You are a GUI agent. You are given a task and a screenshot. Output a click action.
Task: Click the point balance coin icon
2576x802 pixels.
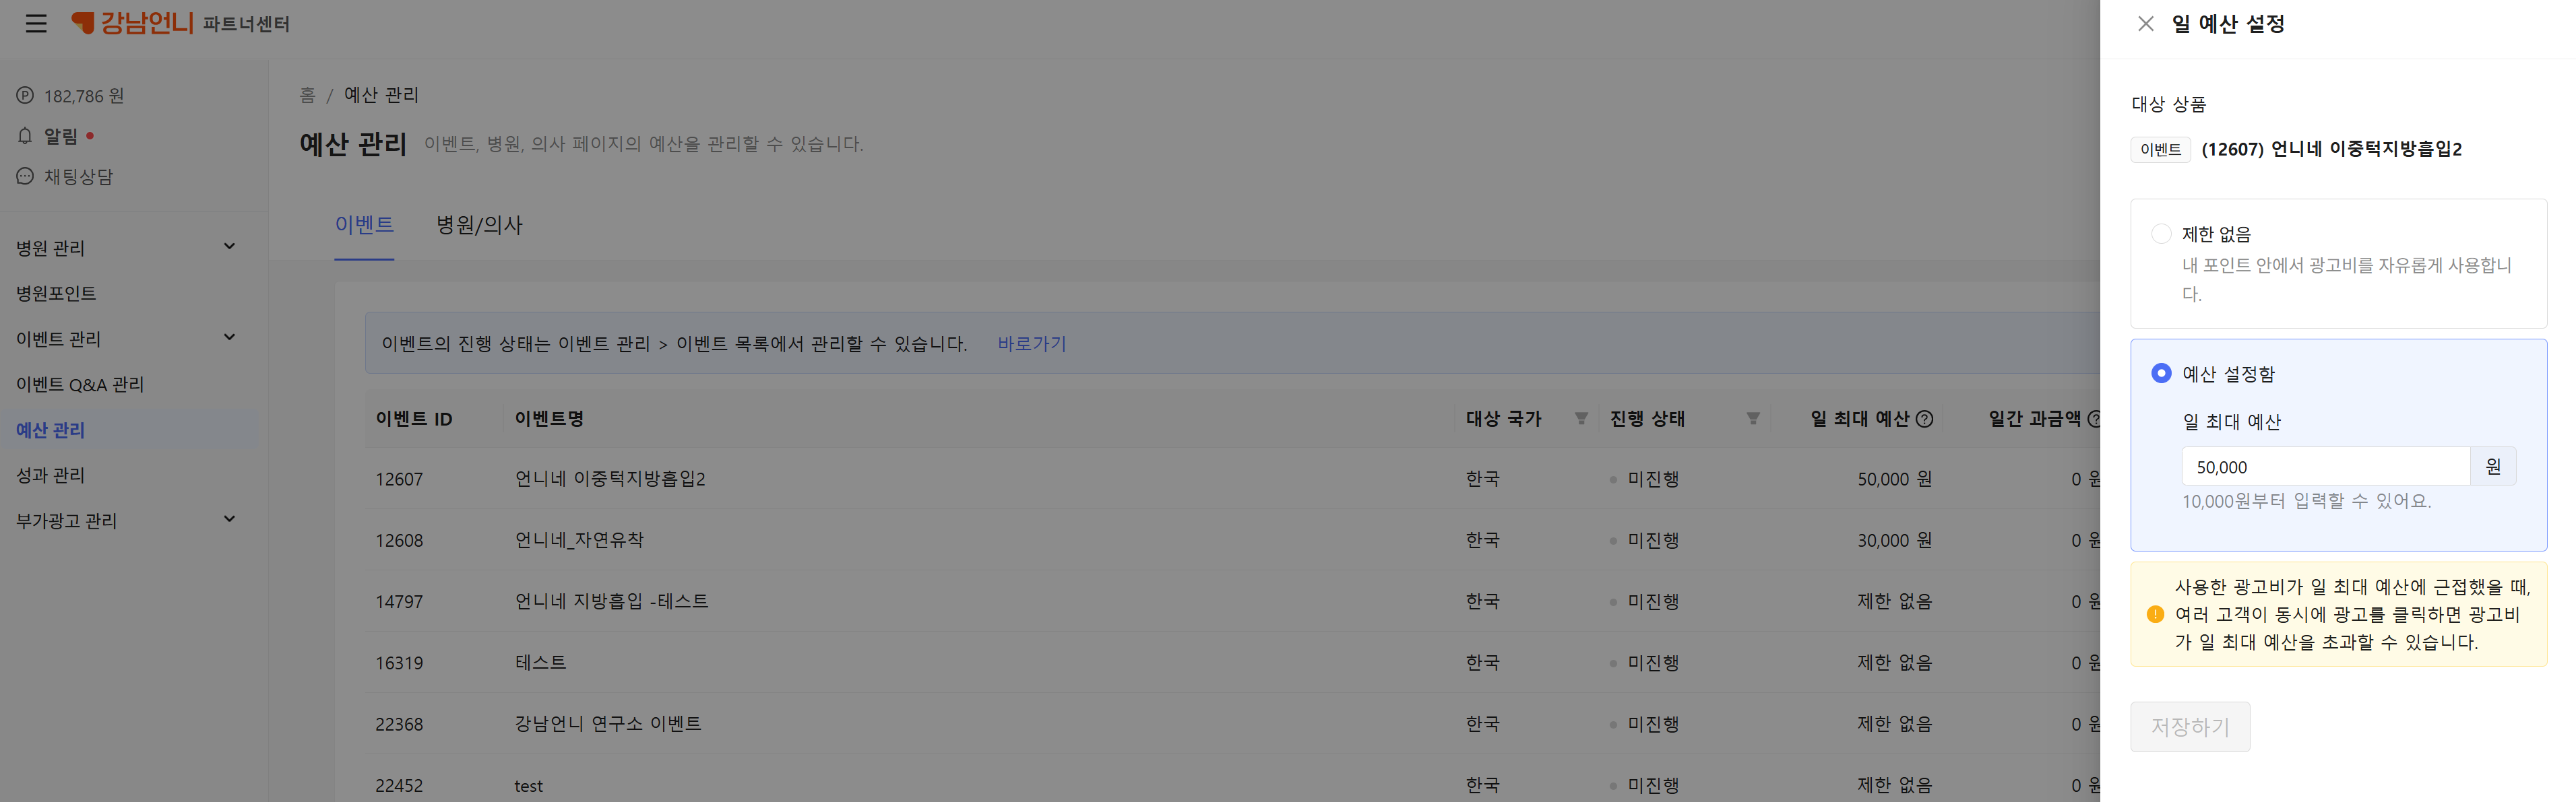pos(25,96)
